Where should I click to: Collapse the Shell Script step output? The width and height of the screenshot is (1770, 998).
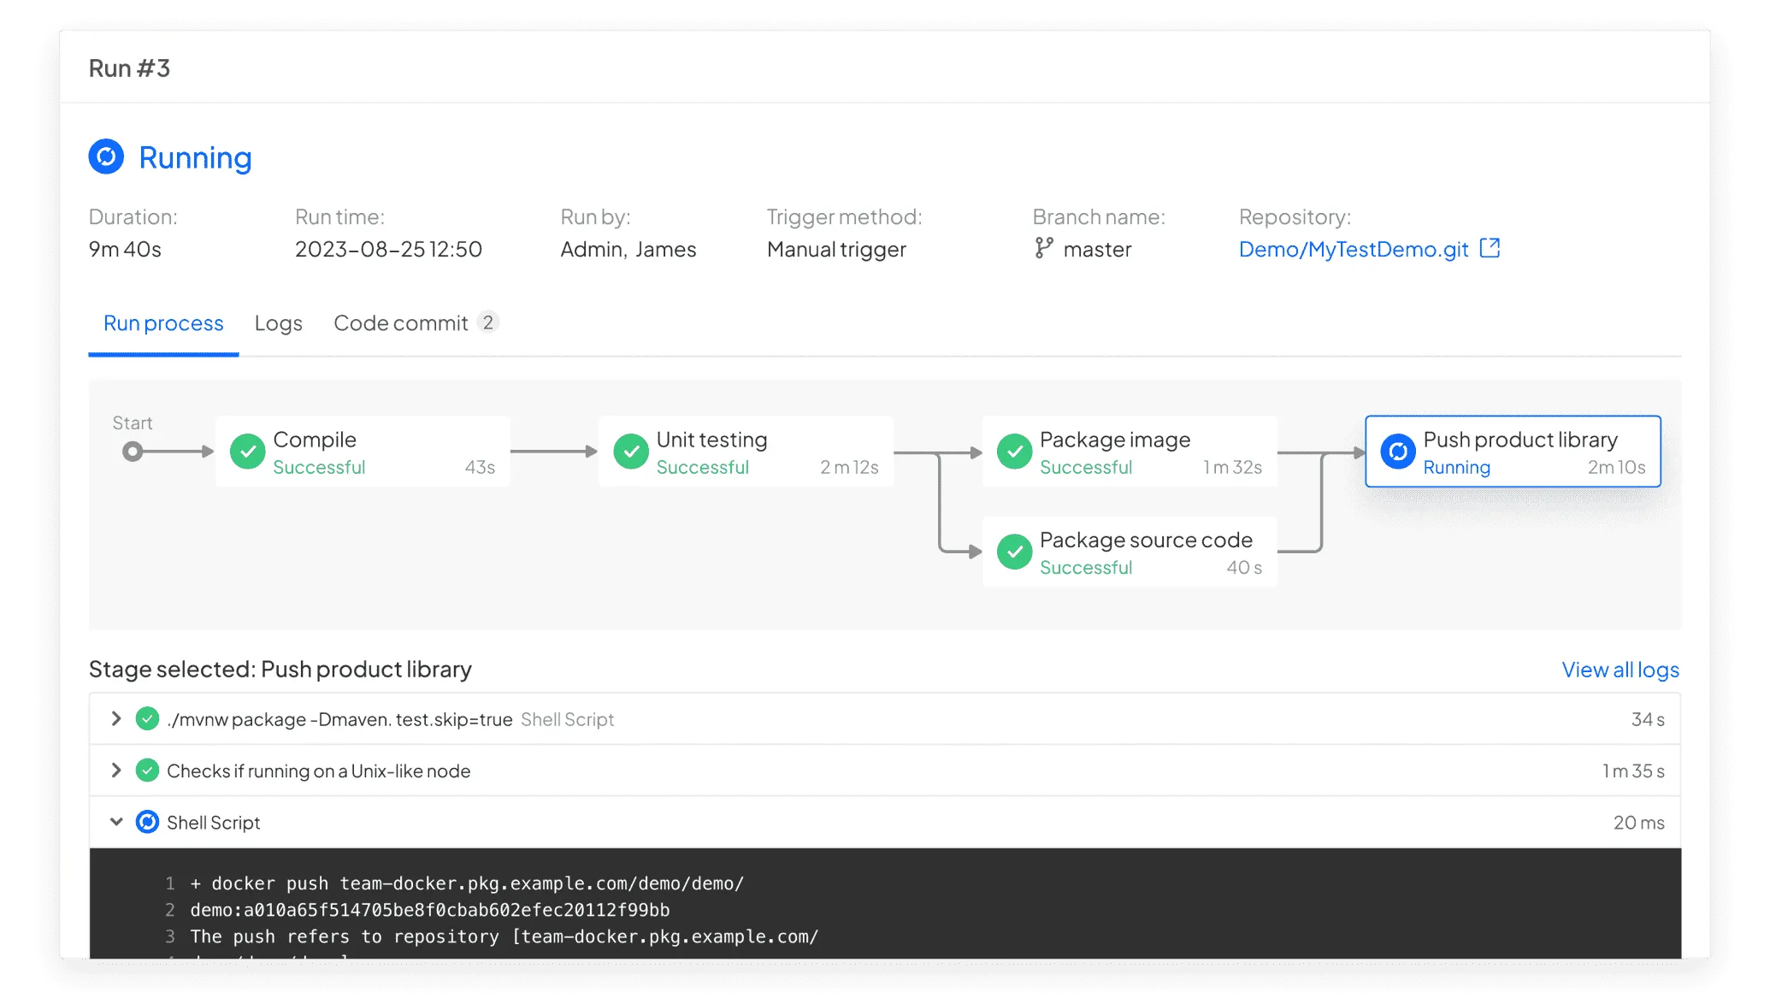coord(116,822)
